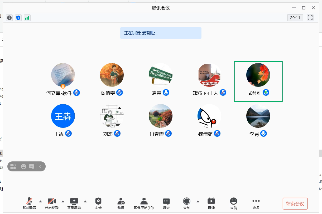
Task: Open the 安全 security settings
Action: click(x=98, y=203)
